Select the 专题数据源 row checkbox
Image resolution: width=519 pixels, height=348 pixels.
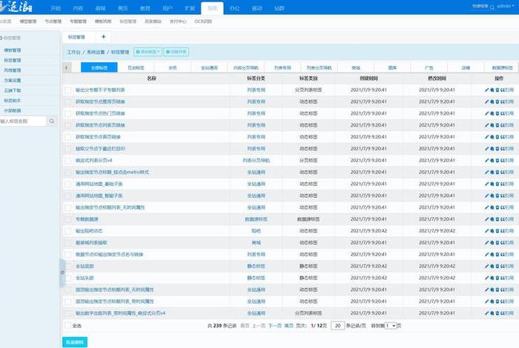tap(68, 219)
